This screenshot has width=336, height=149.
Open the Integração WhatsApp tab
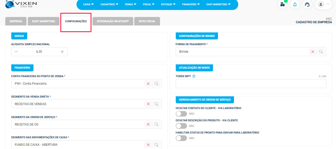(x=113, y=21)
